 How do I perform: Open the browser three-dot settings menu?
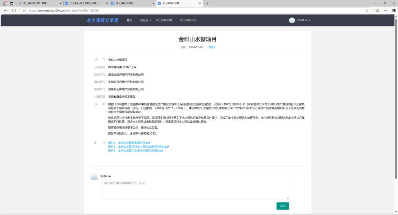[393, 10]
